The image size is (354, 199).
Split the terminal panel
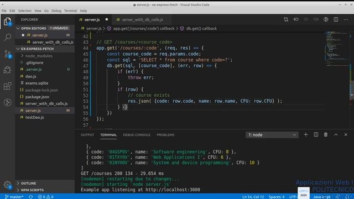pos(316,135)
